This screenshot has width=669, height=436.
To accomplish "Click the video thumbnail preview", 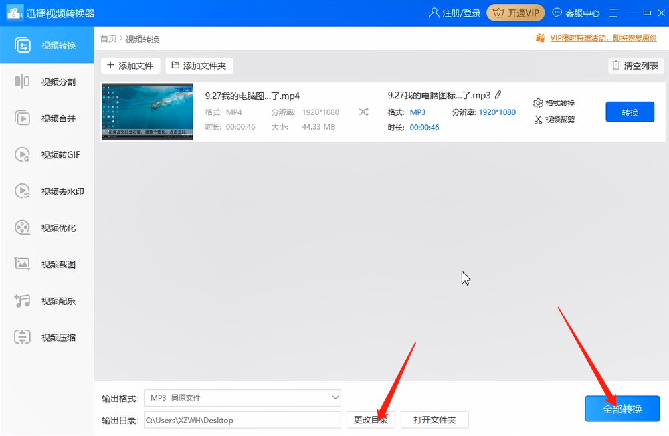I will (147, 111).
